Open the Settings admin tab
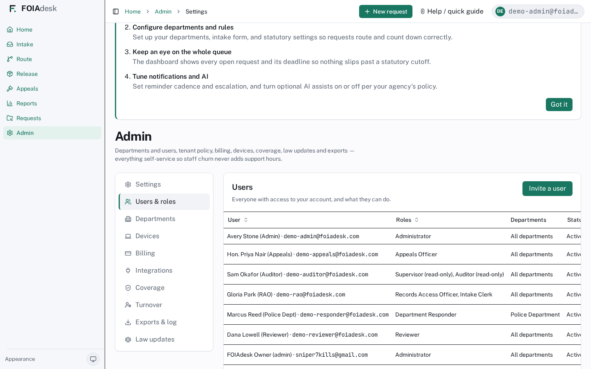Screen dimensions: 591x369 (164, 184)
